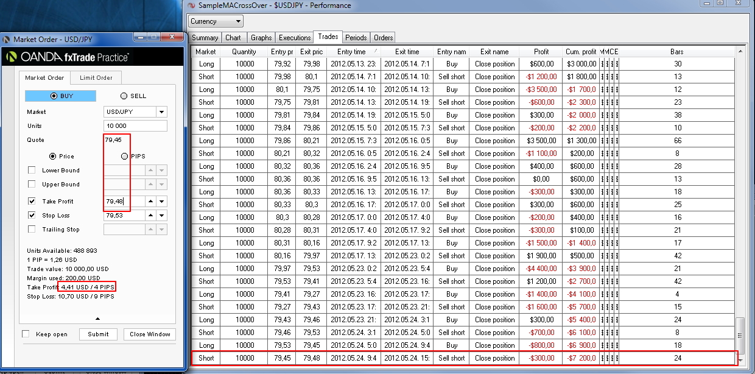Switch to the Limit Order tab

96,77
